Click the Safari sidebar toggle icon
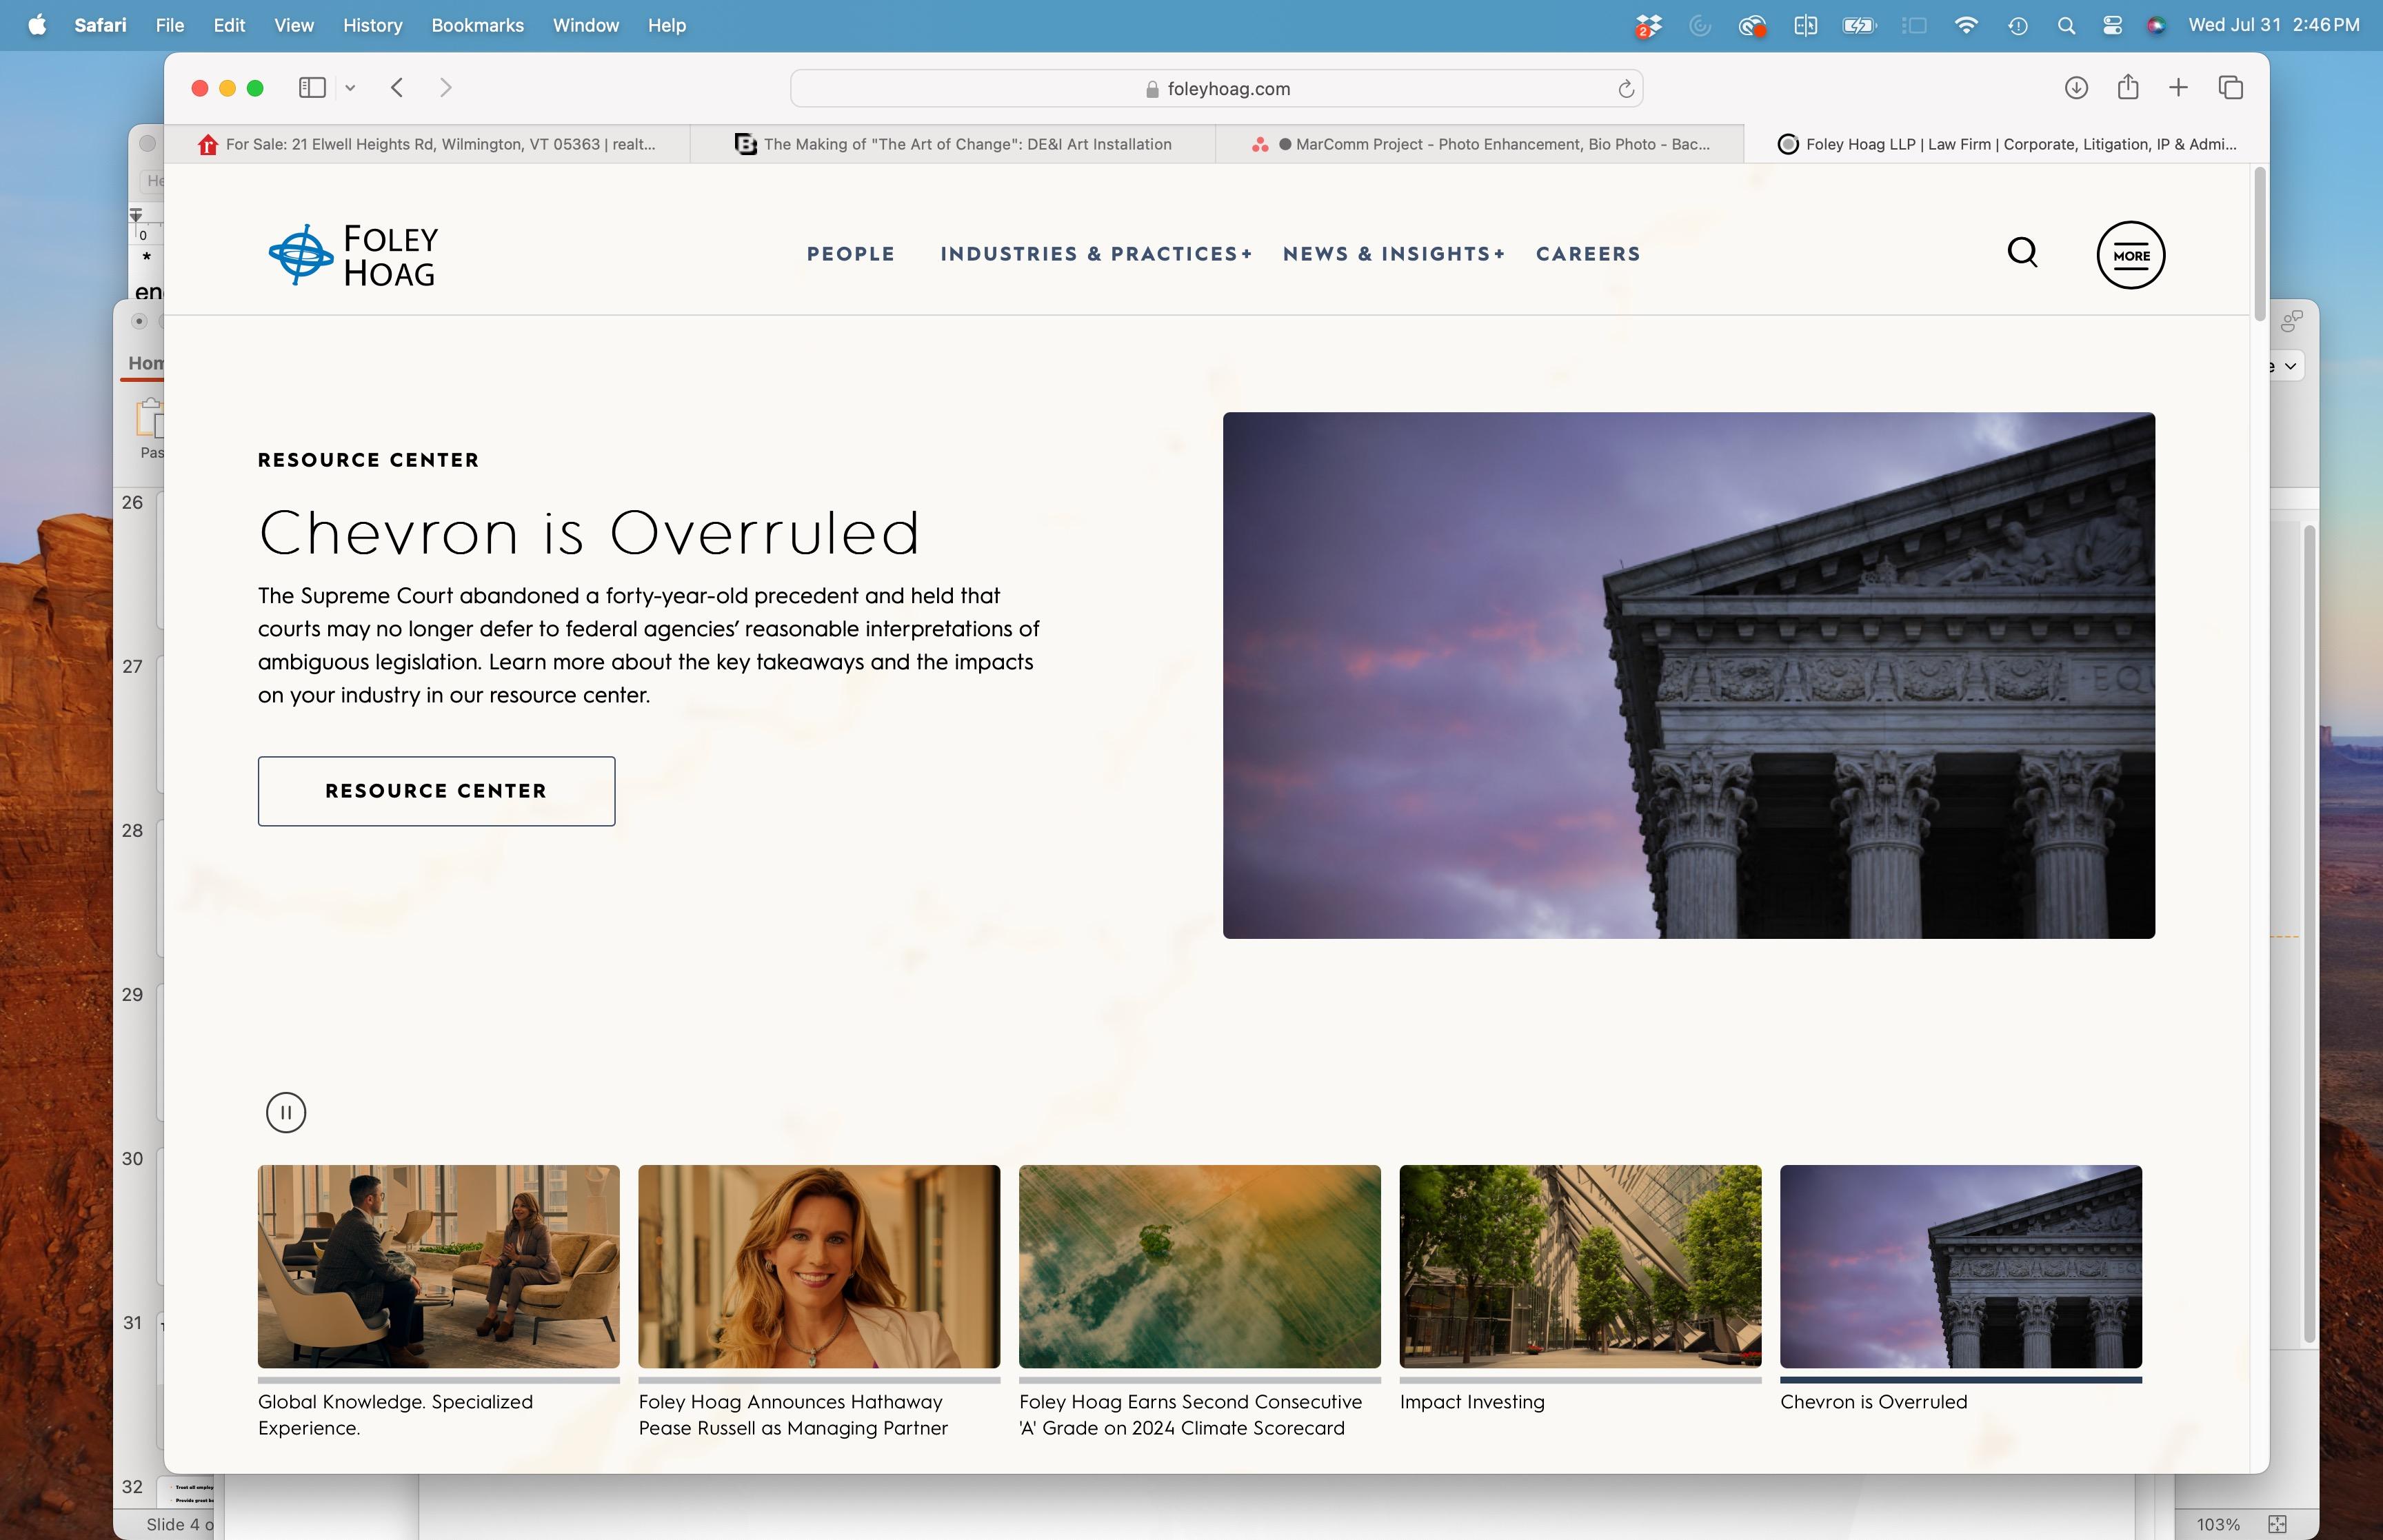Screen dimensions: 2383x1540 [x=312, y=88]
